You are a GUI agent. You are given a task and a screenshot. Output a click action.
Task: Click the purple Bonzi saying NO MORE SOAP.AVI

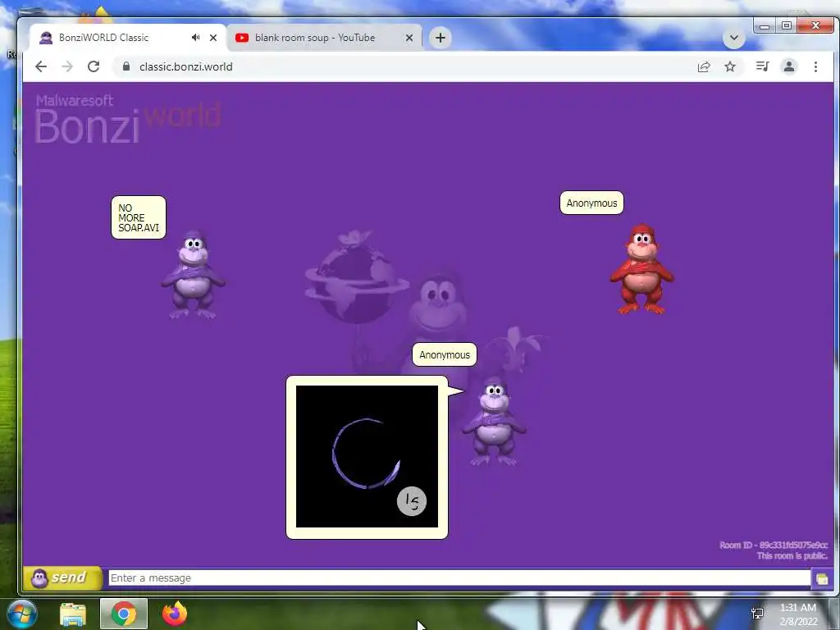point(194,275)
